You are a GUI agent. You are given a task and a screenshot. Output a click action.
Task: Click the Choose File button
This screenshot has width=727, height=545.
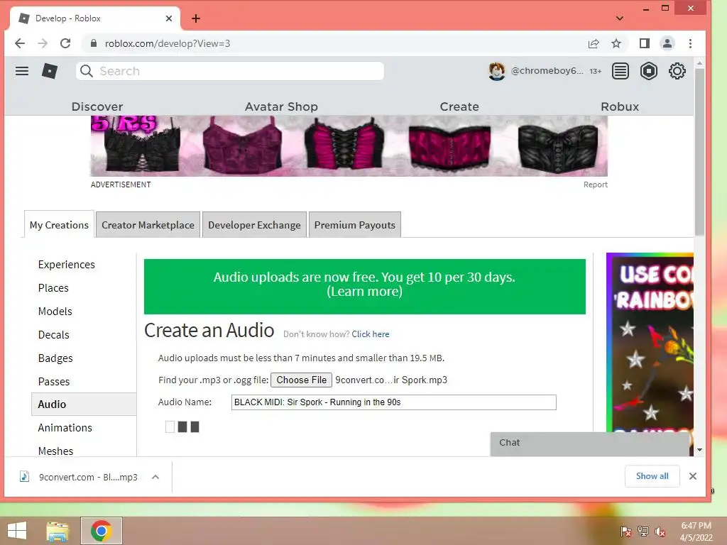(x=301, y=380)
